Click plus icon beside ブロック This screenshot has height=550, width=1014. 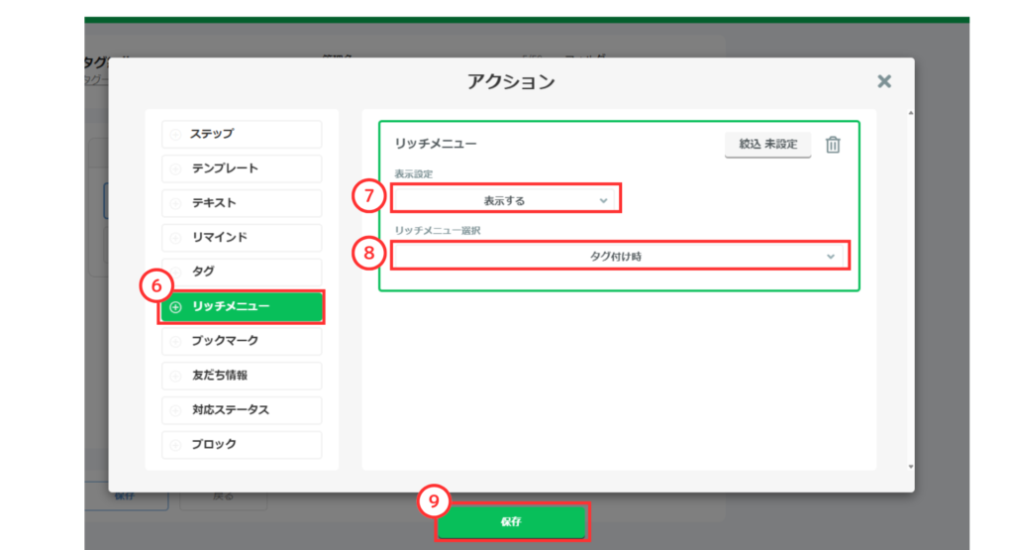[x=175, y=445]
